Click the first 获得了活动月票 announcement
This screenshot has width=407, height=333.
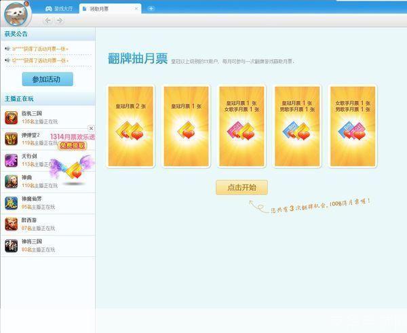click(x=40, y=49)
